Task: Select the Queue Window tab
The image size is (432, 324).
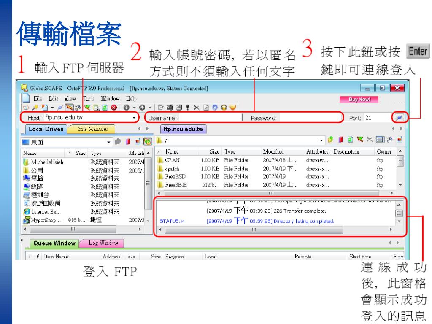Action: tap(54, 243)
